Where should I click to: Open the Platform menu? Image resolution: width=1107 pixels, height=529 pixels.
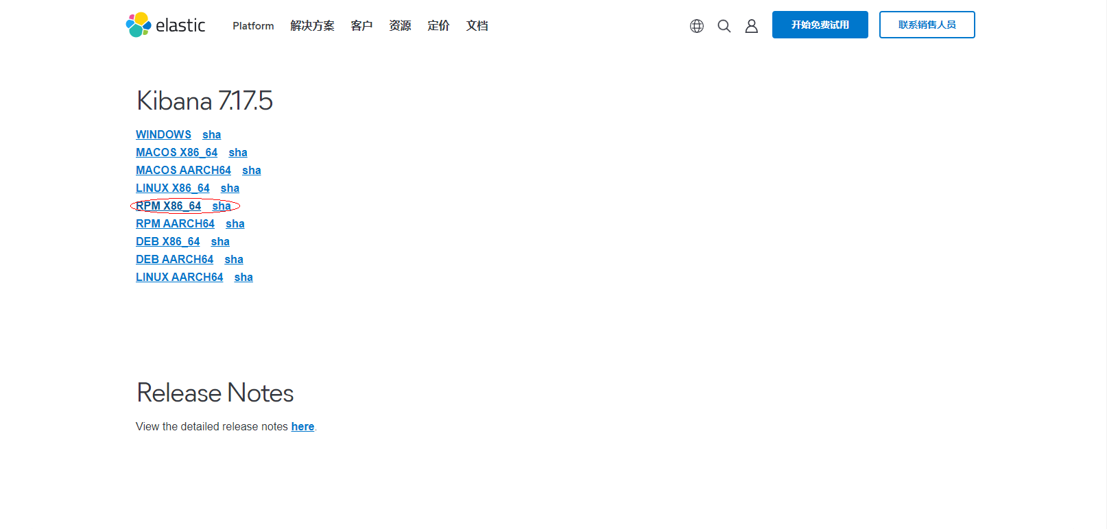[x=253, y=26]
